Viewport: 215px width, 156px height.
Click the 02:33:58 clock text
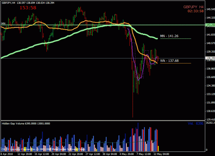pos(195,11)
